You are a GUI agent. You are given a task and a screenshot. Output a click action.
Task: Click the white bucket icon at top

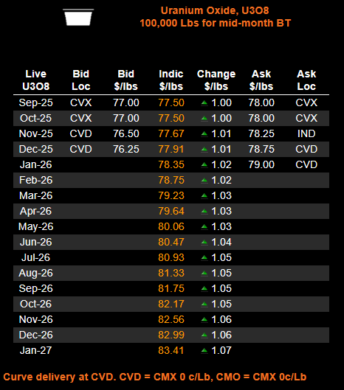(78, 17)
